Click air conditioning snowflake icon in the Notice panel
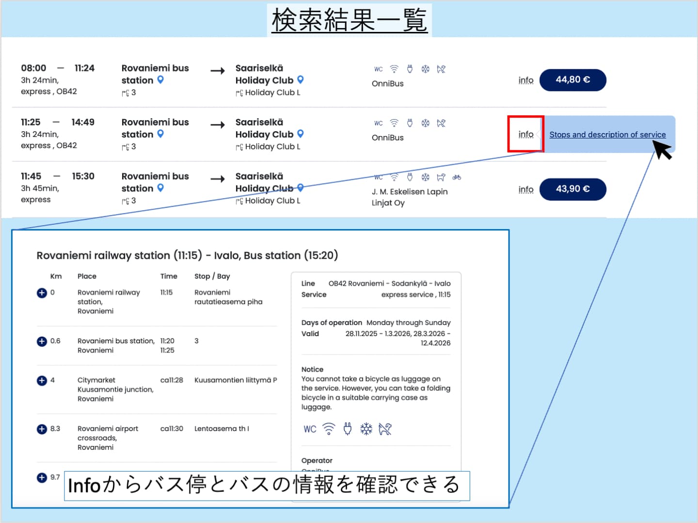 pyautogui.click(x=366, y=429)
